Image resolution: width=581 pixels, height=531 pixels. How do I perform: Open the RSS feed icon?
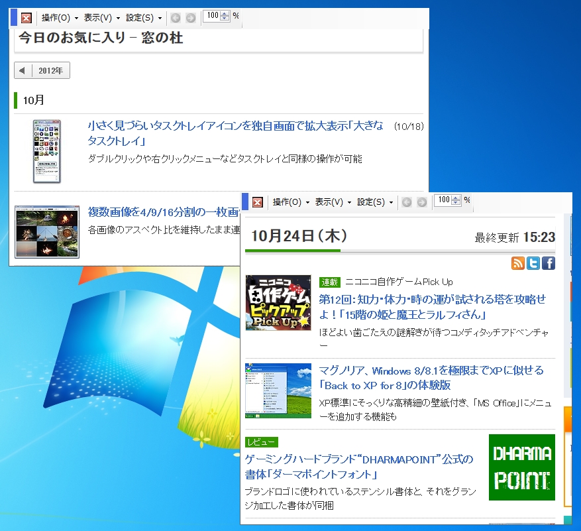pos(518,263)
